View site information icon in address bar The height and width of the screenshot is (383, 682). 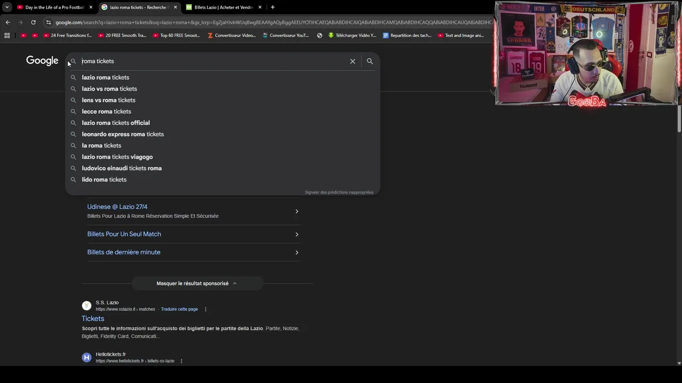pyautogui.click(x=48, y=22)
